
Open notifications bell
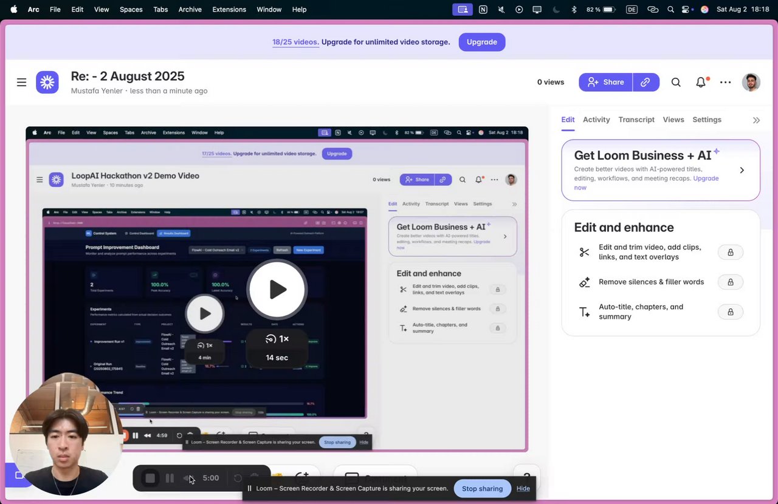(701, 82)
